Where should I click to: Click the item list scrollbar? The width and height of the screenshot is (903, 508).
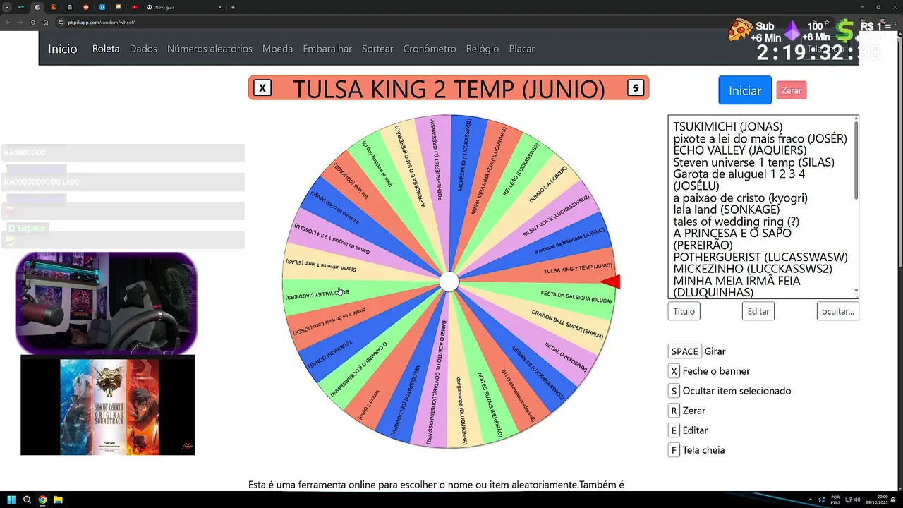856,162
